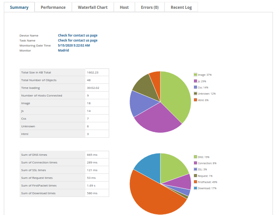Click the Image 37% legend swatch

pos(195,75)
